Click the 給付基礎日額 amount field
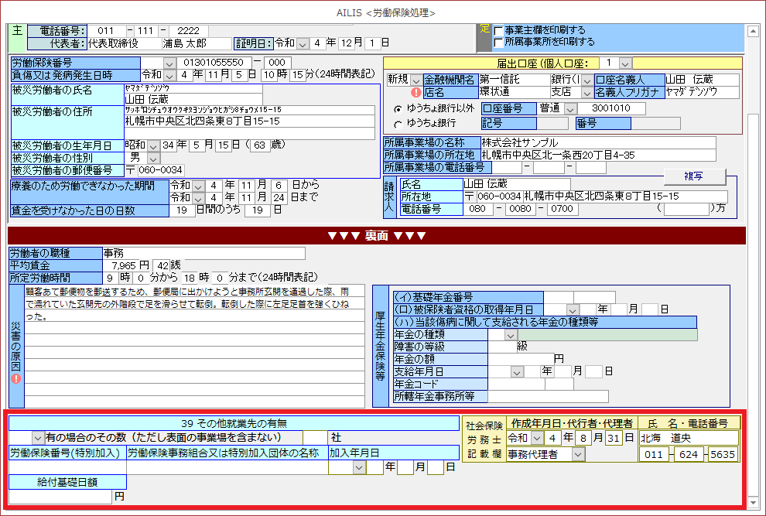Screen dimensions: 766x516 [x=60, y=497]
